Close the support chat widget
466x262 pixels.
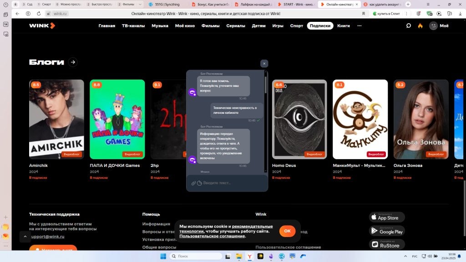point(264,63)
